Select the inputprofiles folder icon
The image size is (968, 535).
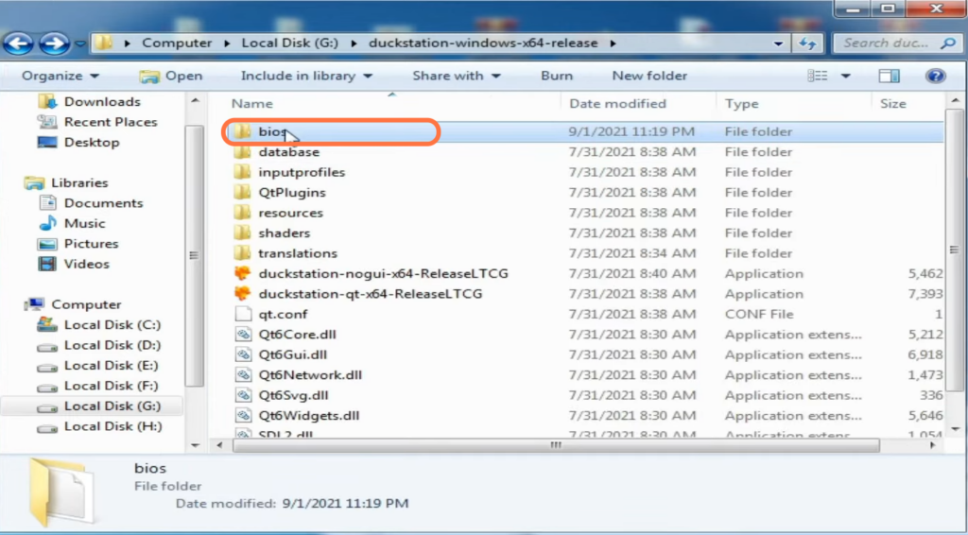[242, 172]
